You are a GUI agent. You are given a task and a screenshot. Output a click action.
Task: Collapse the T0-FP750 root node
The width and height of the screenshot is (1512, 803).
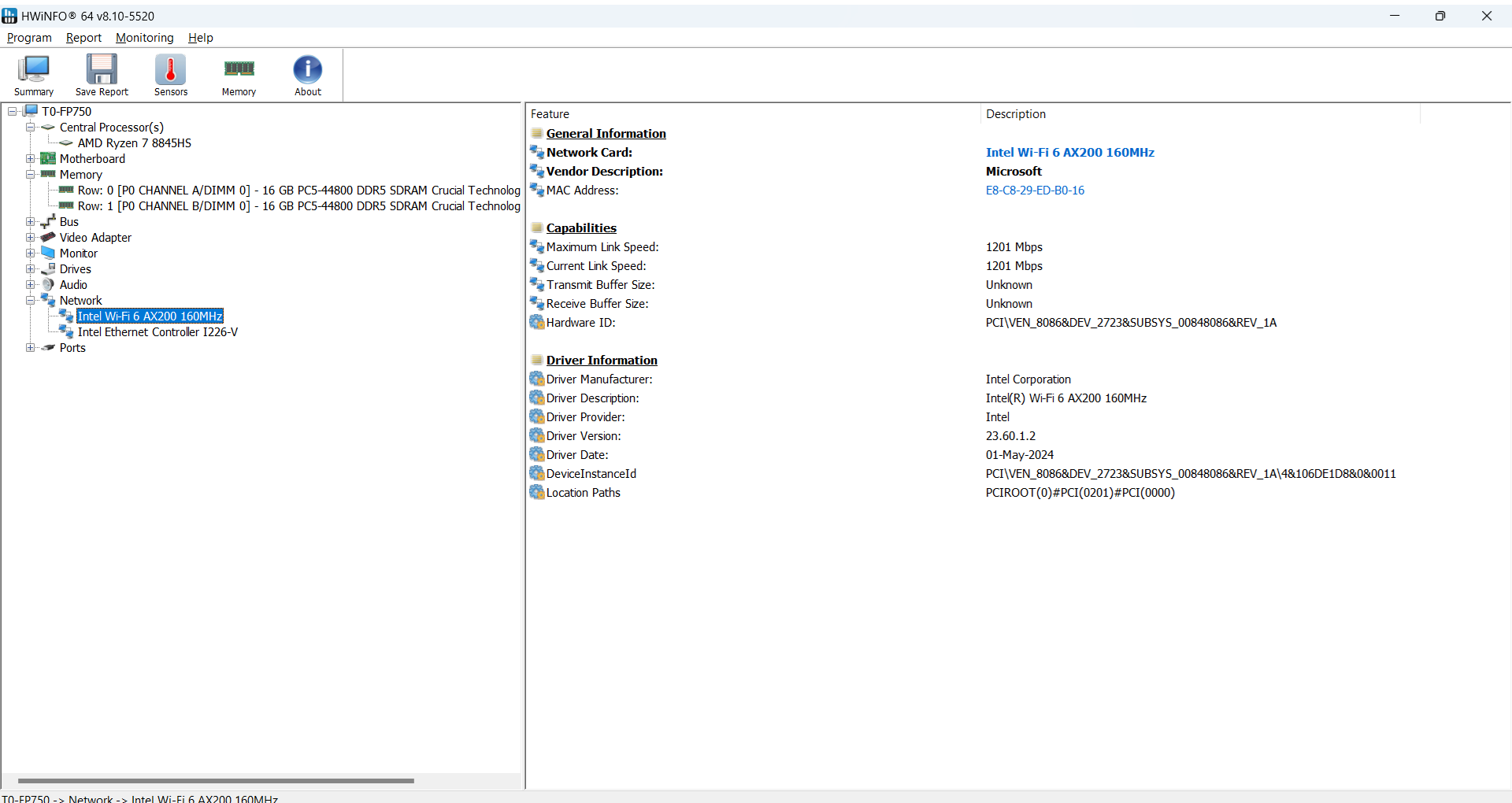(13, 111)
